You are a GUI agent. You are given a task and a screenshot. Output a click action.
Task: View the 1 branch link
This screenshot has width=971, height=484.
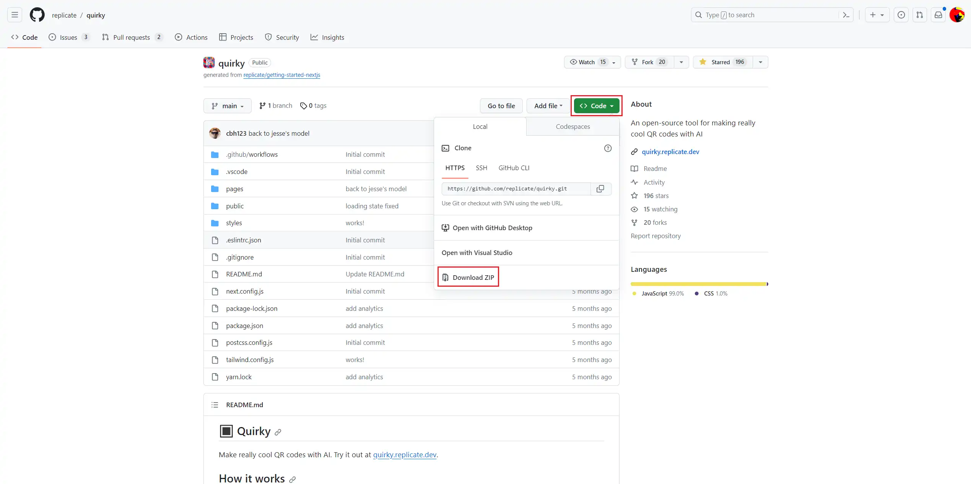coord(275,106)
